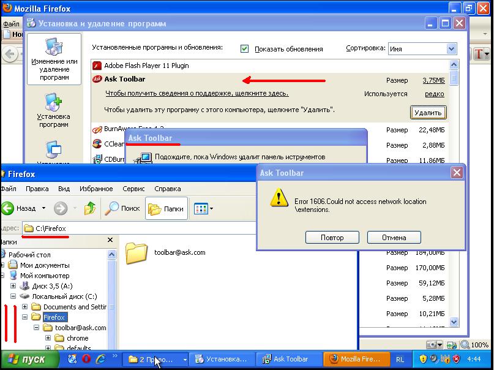Click the warning icon in error dialog
The width and height of the screenshot is (494, 370).
click(279, 198)
